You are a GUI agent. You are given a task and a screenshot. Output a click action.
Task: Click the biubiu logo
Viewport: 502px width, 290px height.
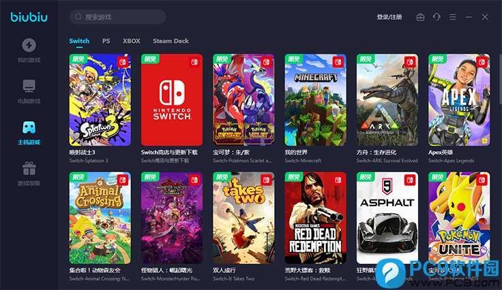point(29,17)
